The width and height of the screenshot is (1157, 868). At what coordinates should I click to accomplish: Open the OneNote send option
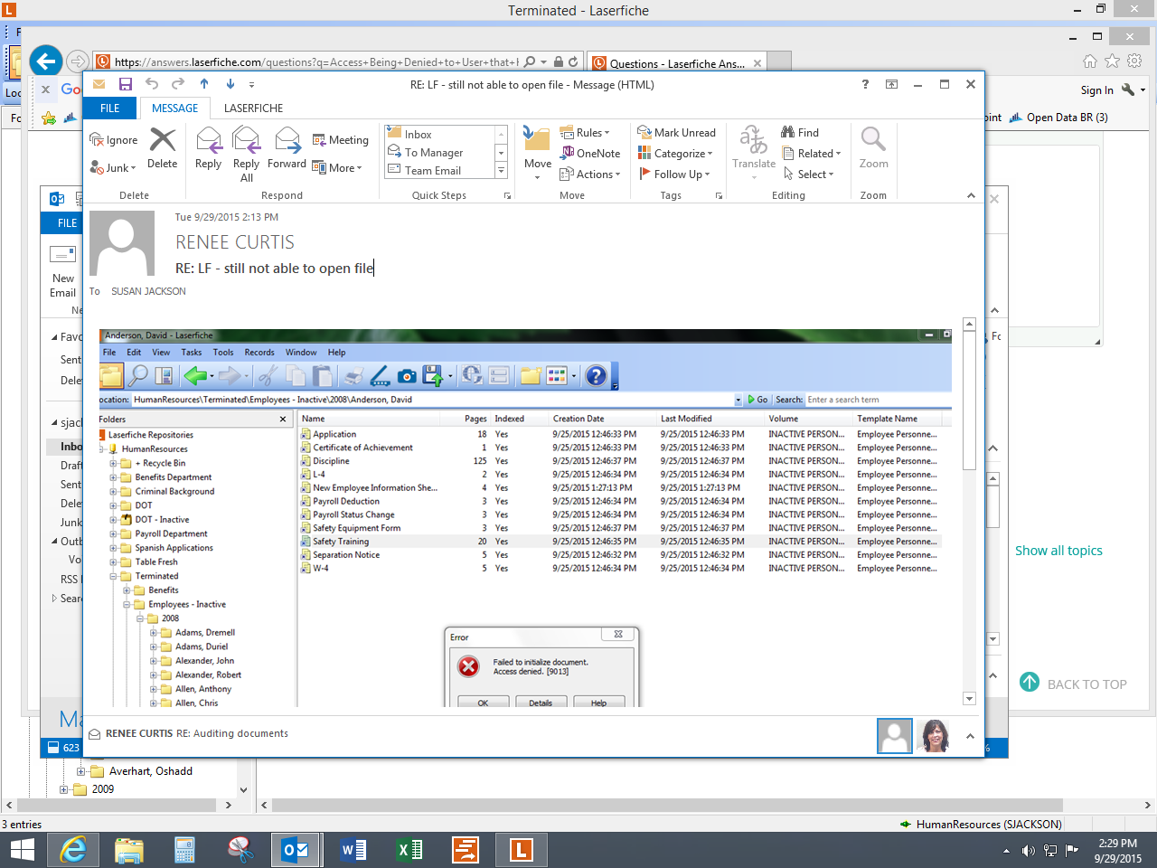590,154
